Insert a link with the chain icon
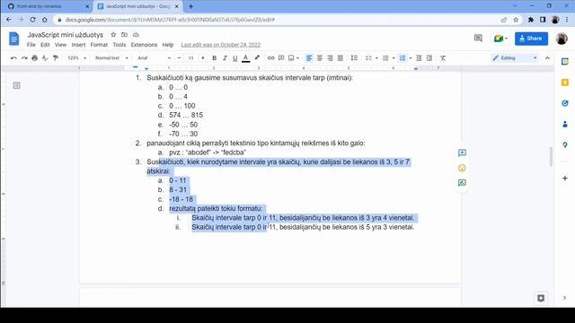This screenshot has width=575, height=323. (270, 57)
